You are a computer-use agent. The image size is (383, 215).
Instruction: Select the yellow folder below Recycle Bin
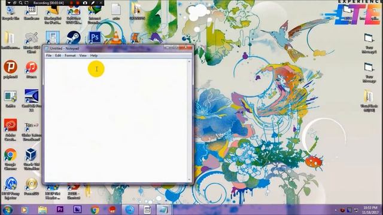(10, 40)
